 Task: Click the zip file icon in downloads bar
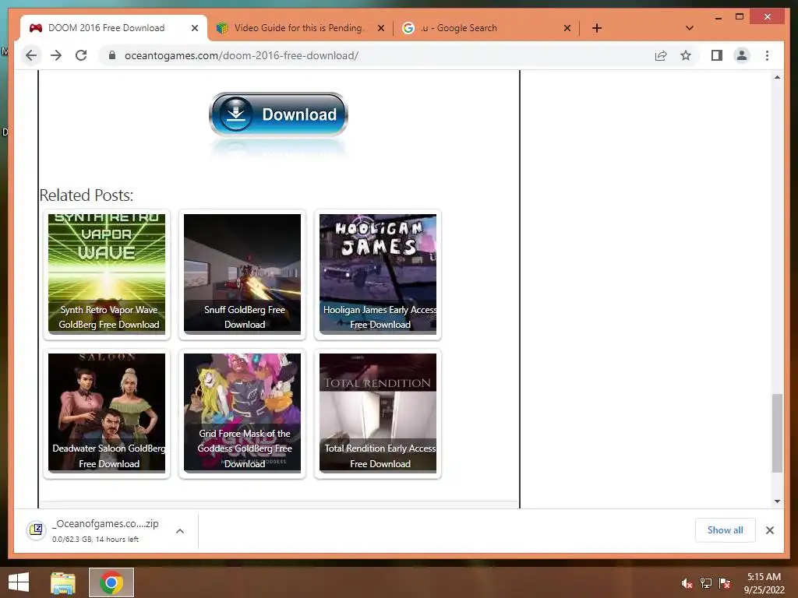click(36, 530)
